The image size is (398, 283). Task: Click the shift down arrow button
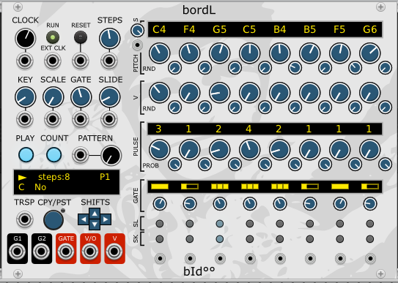pyautogui.click(x=95, y=224)
